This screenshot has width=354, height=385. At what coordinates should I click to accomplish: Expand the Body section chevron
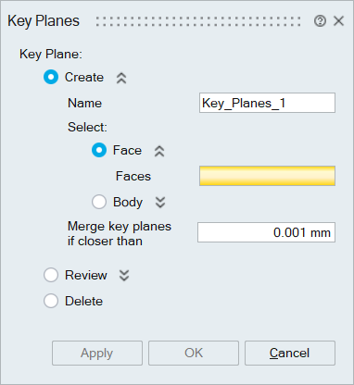point(160,203)
